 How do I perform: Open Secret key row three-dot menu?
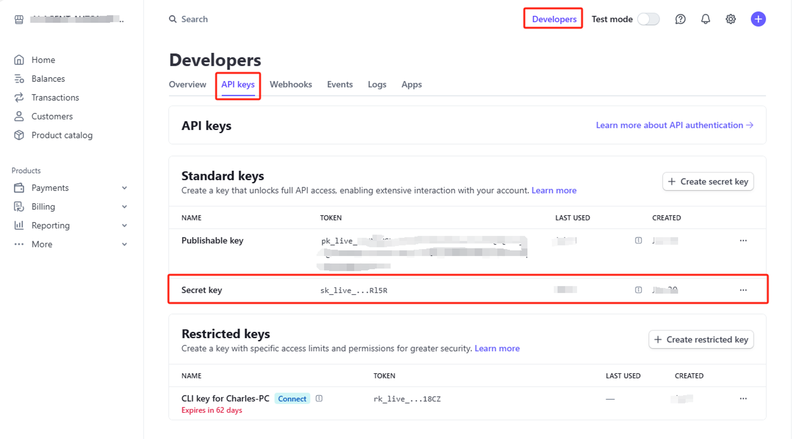click(743, 290)
